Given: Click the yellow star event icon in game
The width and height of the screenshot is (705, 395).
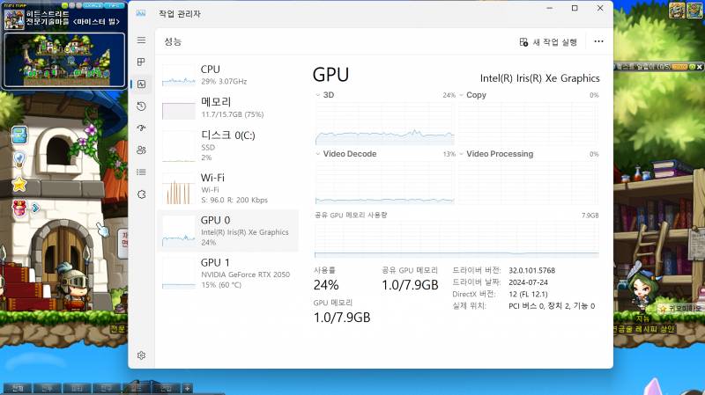Looking at the screenshot, I should coord(19,184).
